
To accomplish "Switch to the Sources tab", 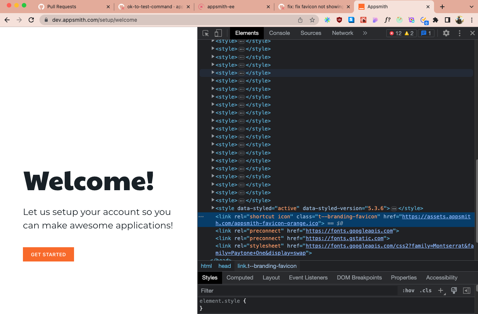I will pos(311,33).
